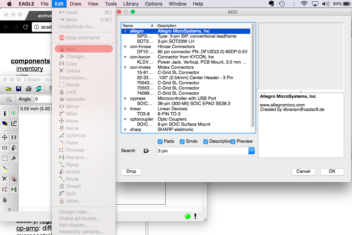This screenshot has height=235, width=352.
Task: Click the volume icon in menu bar
Action: click(325, 3)
